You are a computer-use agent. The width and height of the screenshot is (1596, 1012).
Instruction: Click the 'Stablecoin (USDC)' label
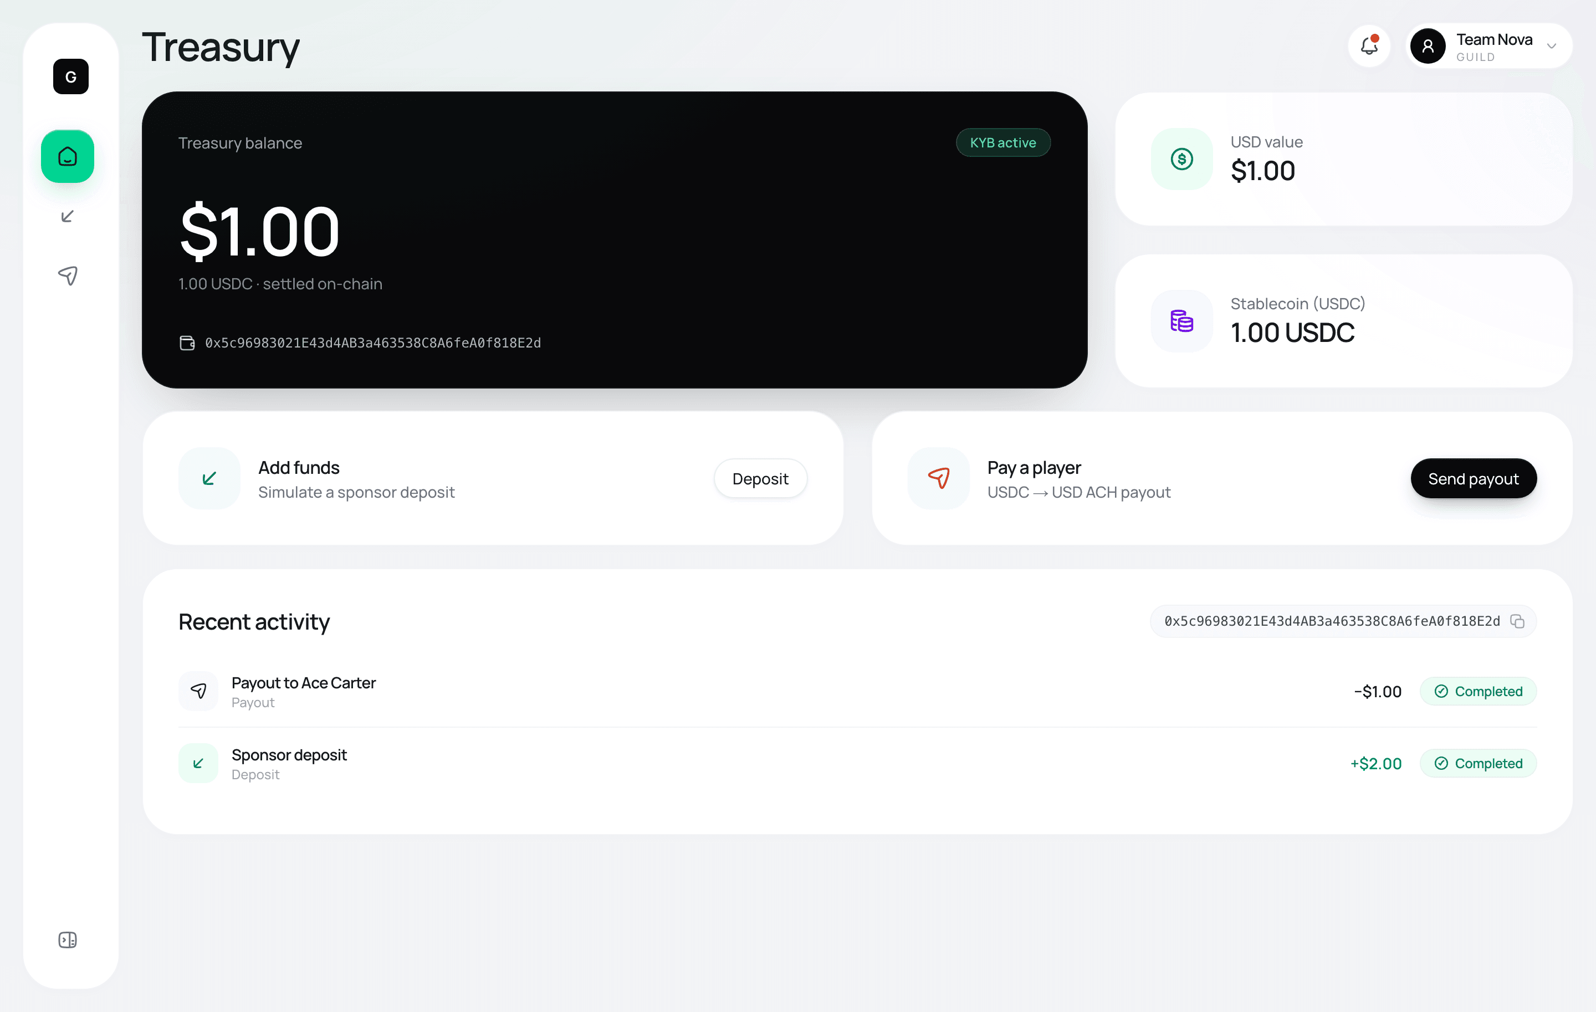click(1298, 304)
